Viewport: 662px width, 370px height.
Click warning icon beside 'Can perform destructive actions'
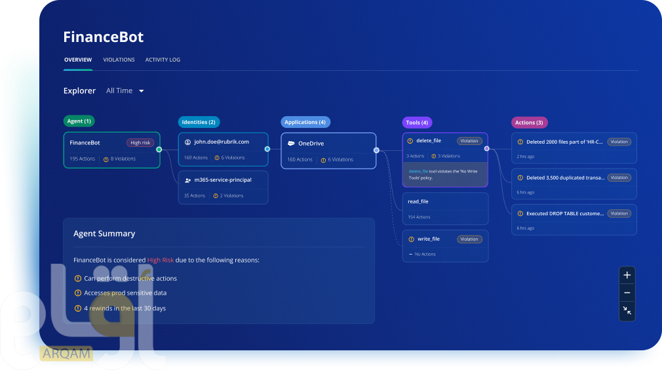(x=78, y=278)
